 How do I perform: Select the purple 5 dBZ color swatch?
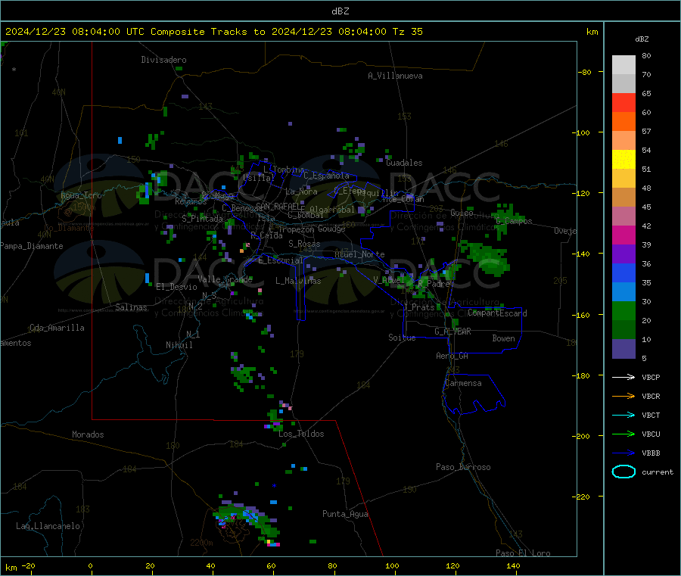click(623, 348)
